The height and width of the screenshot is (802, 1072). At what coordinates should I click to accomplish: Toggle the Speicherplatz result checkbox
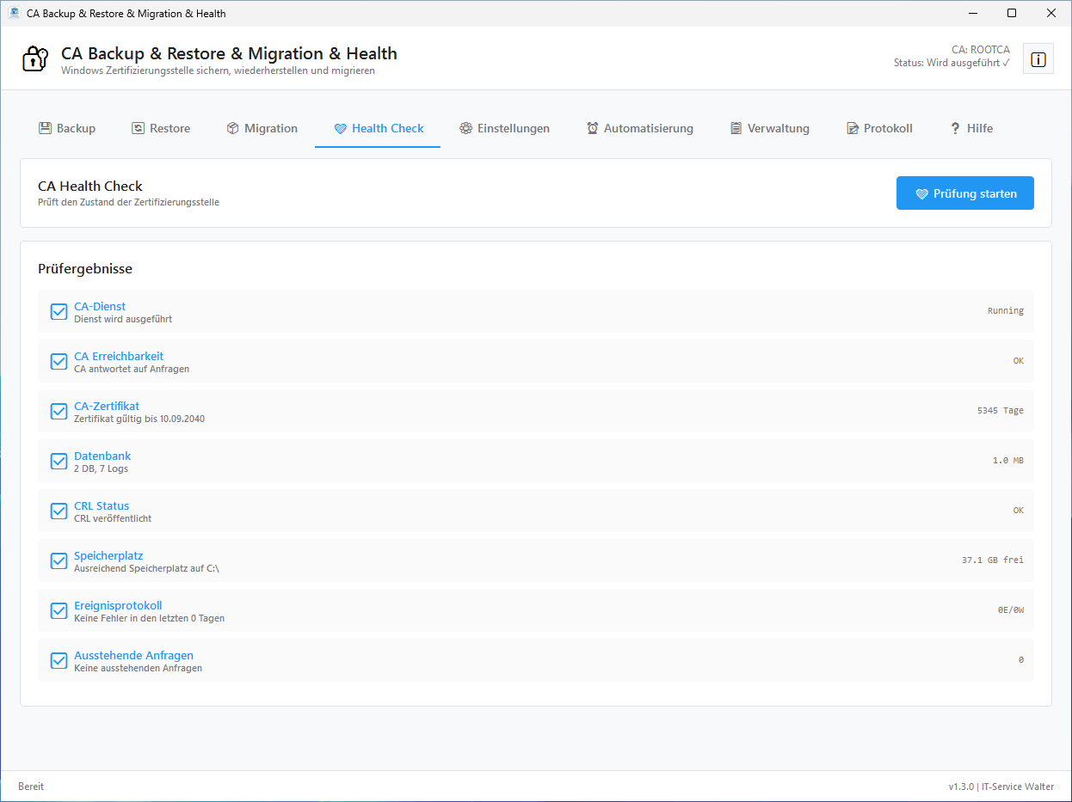point(59,561)
